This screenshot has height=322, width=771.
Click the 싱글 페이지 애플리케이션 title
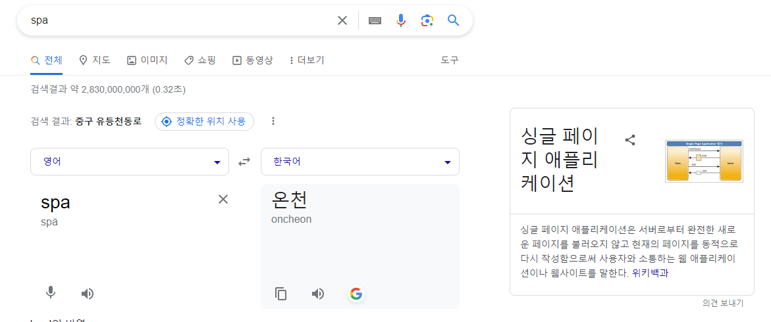559,160
